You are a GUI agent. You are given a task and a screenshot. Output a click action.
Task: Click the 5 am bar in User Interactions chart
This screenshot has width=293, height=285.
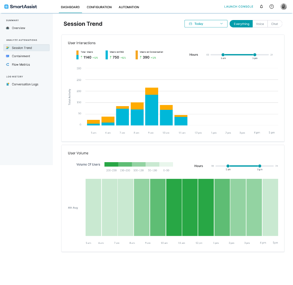click(x=93, y=122)
